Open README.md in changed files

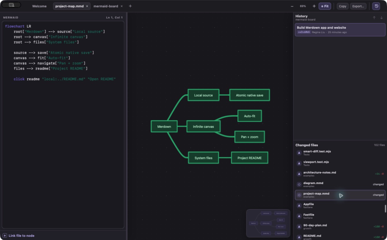click(340, 237)
